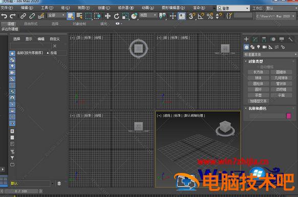Collapse the Object Type rollout
298x197 pixels.
(246, 61)
